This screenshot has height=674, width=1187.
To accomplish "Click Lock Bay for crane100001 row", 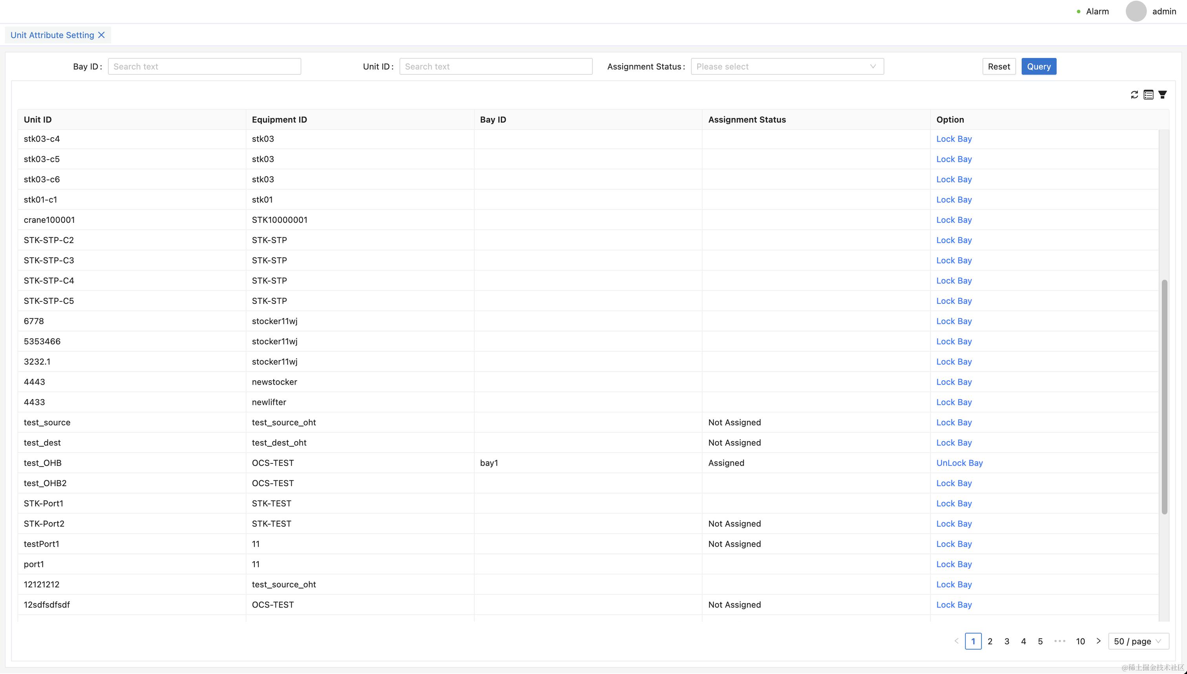I will point(953,220).
